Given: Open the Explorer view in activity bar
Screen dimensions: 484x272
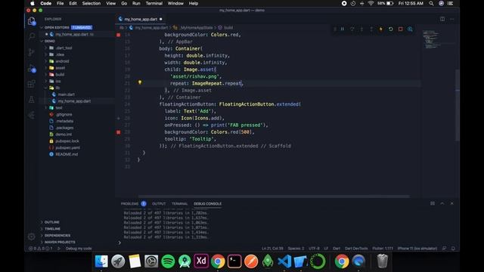Looking at the screenshot, I should [32, 21].
